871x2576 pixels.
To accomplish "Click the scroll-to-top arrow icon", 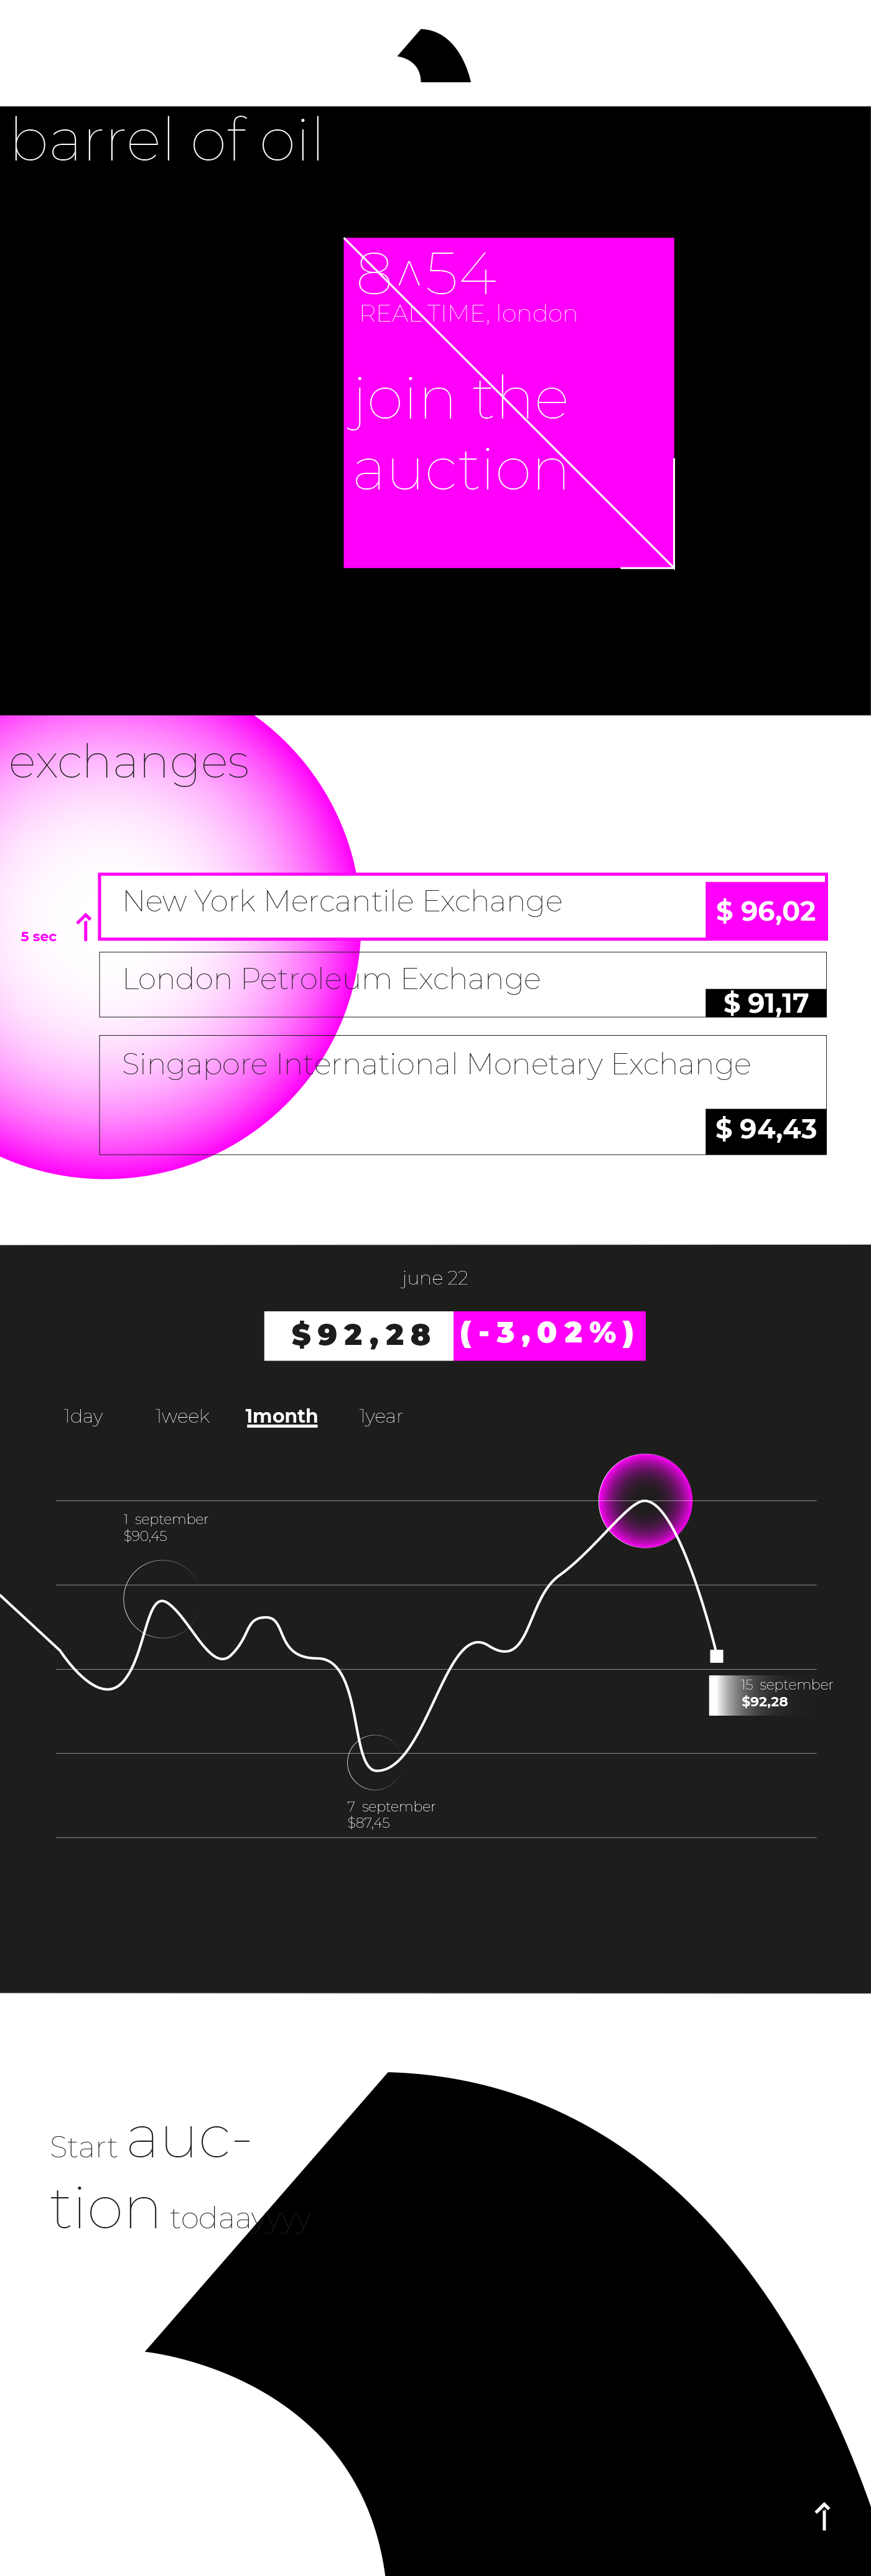I will [x=822, y=2515].
